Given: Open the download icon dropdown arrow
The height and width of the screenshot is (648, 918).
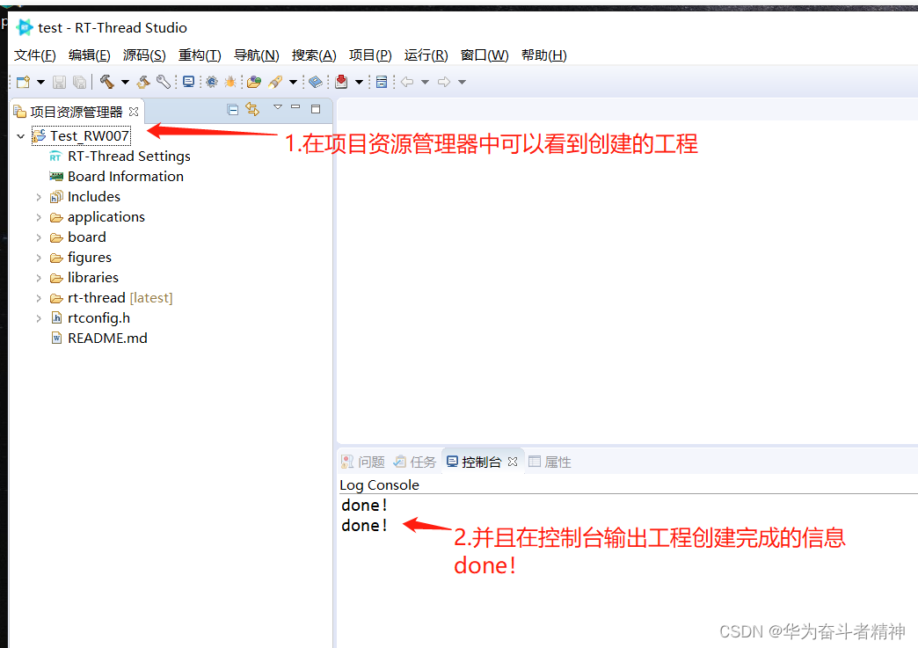Looking at the screenshot, I should pos(359,82).
